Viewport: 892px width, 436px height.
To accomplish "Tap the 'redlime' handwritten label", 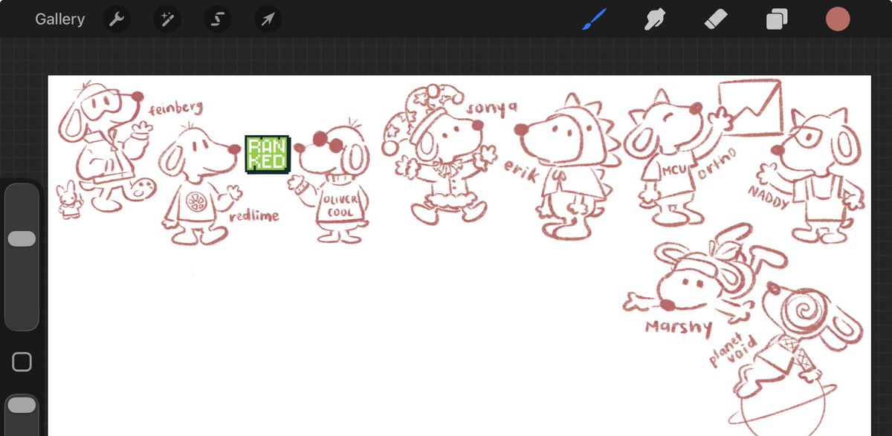I will click(254, 216).
